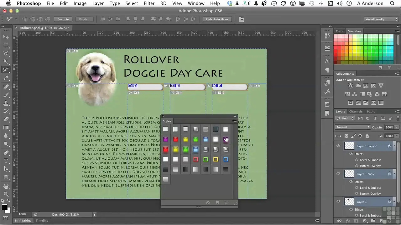Apply the red glossy button style
Viewport: 401px width, 225px height.
tap(175, 139)
